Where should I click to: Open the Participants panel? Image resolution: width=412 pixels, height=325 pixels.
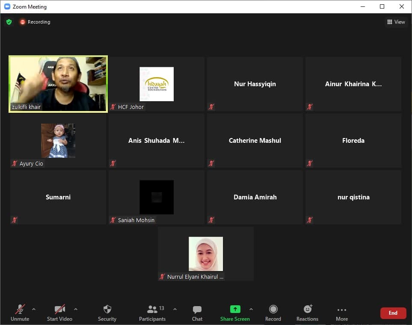point(152,313)
